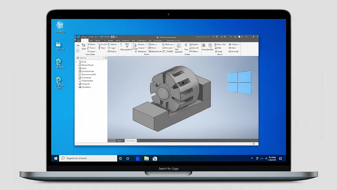This screenshot has height=190, width=337.
Task: Open the browser panel header dropdown arrow
Action: pos(104,58)
